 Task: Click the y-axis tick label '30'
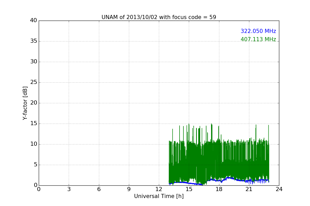tap(34, 62)
